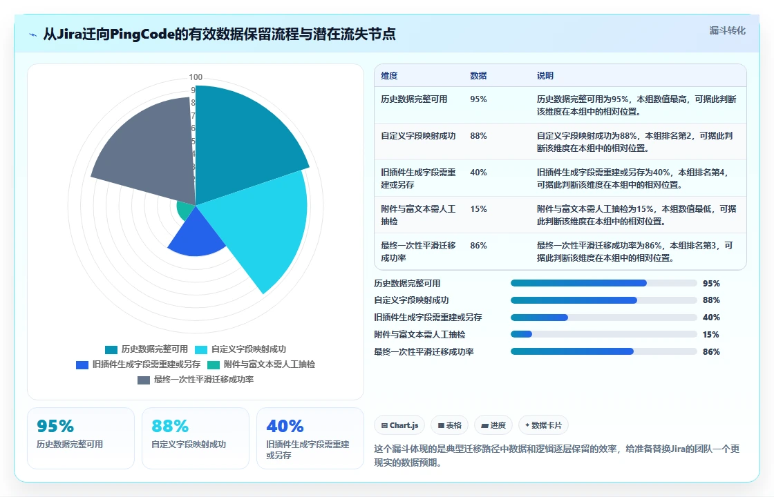
Task: Click the 最终一次性平滑迁移成功率 progress bar
Action: pos(604,351)
